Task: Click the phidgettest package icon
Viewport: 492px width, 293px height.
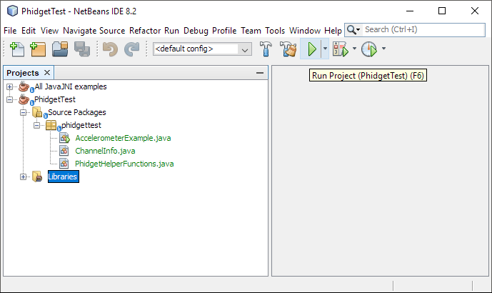Action: 51,125
